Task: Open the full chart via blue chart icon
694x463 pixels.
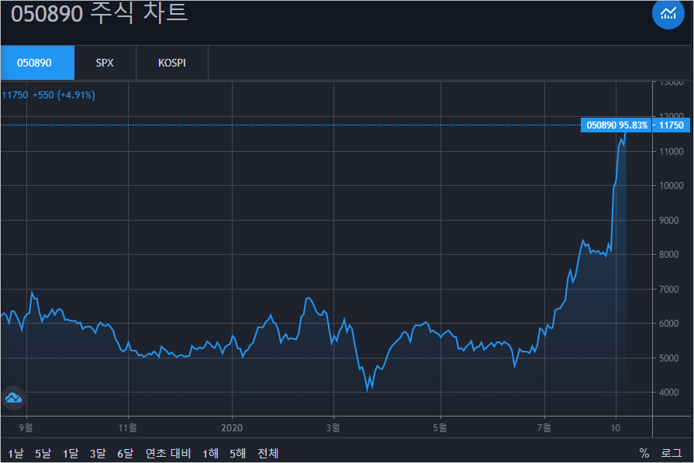Action: (668, 14)
